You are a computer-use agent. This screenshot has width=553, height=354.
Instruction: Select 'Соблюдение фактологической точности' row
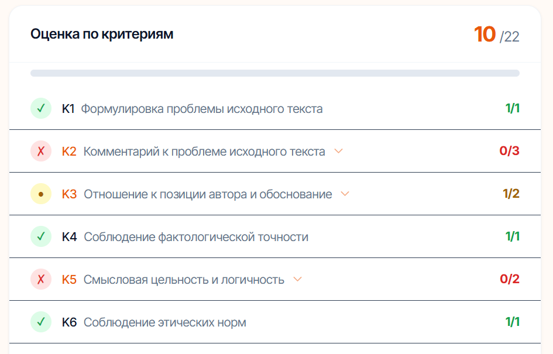197,236
